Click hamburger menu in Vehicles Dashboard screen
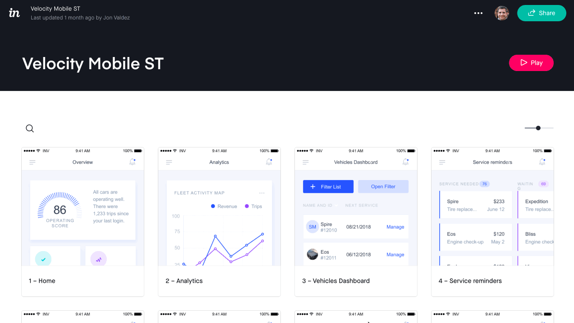574x323 pixels. [x=306, y=162]
